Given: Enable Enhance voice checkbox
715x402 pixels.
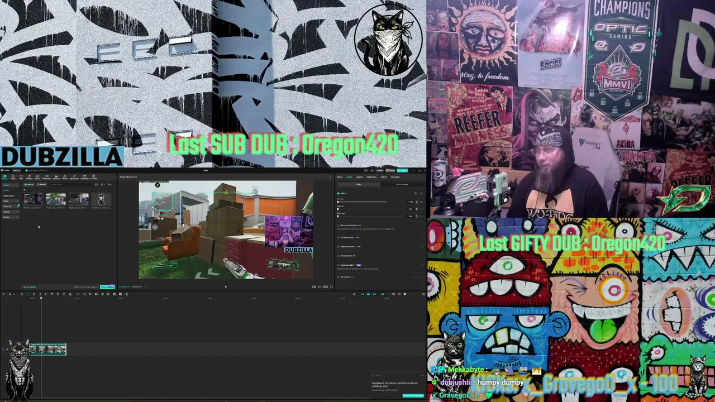Looking at the screenshot, I should click(339, 237).
